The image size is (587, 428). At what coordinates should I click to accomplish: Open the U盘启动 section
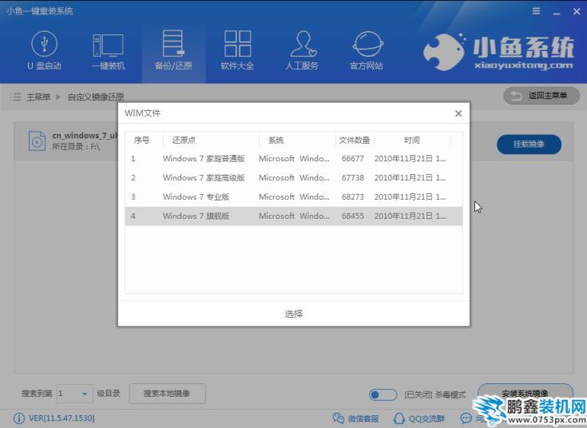click(44, 50)
